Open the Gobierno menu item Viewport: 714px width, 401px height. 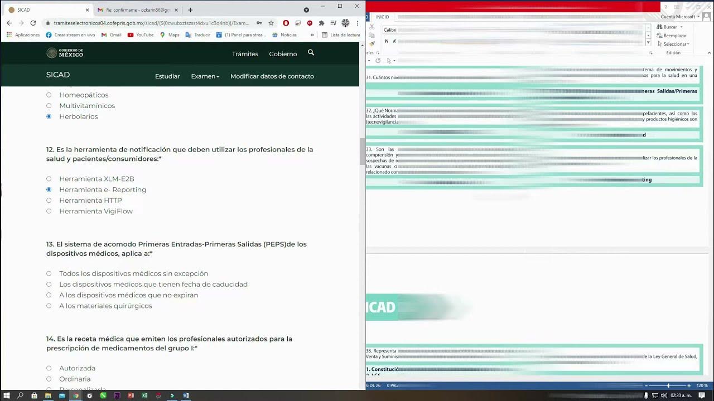[283, 54]
